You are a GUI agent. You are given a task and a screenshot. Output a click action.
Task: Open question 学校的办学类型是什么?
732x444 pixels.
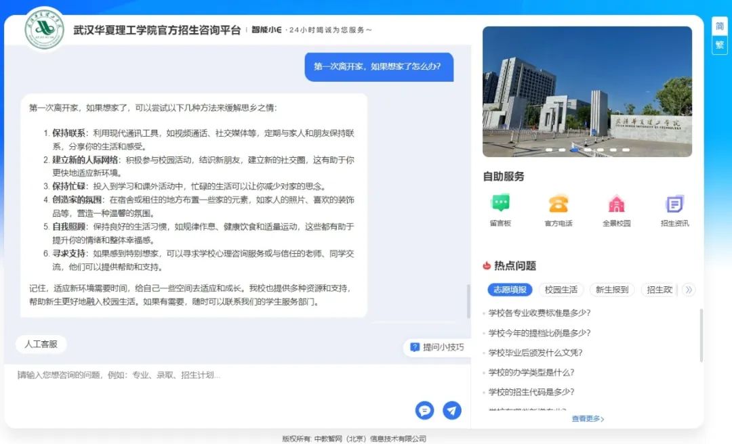click(x=531, y=372)
